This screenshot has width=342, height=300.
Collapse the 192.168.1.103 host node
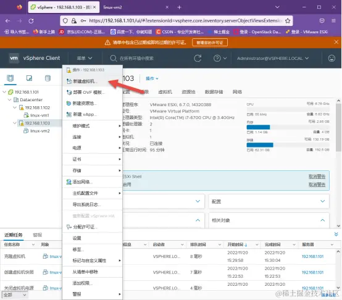tap(15, 123)
